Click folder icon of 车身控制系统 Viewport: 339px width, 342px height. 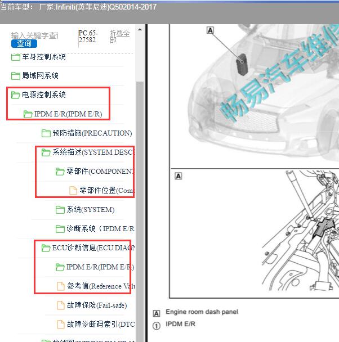click(x=16, y=57)
